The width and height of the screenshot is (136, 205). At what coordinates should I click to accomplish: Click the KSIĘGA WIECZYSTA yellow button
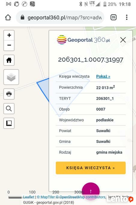coord(91,168)
